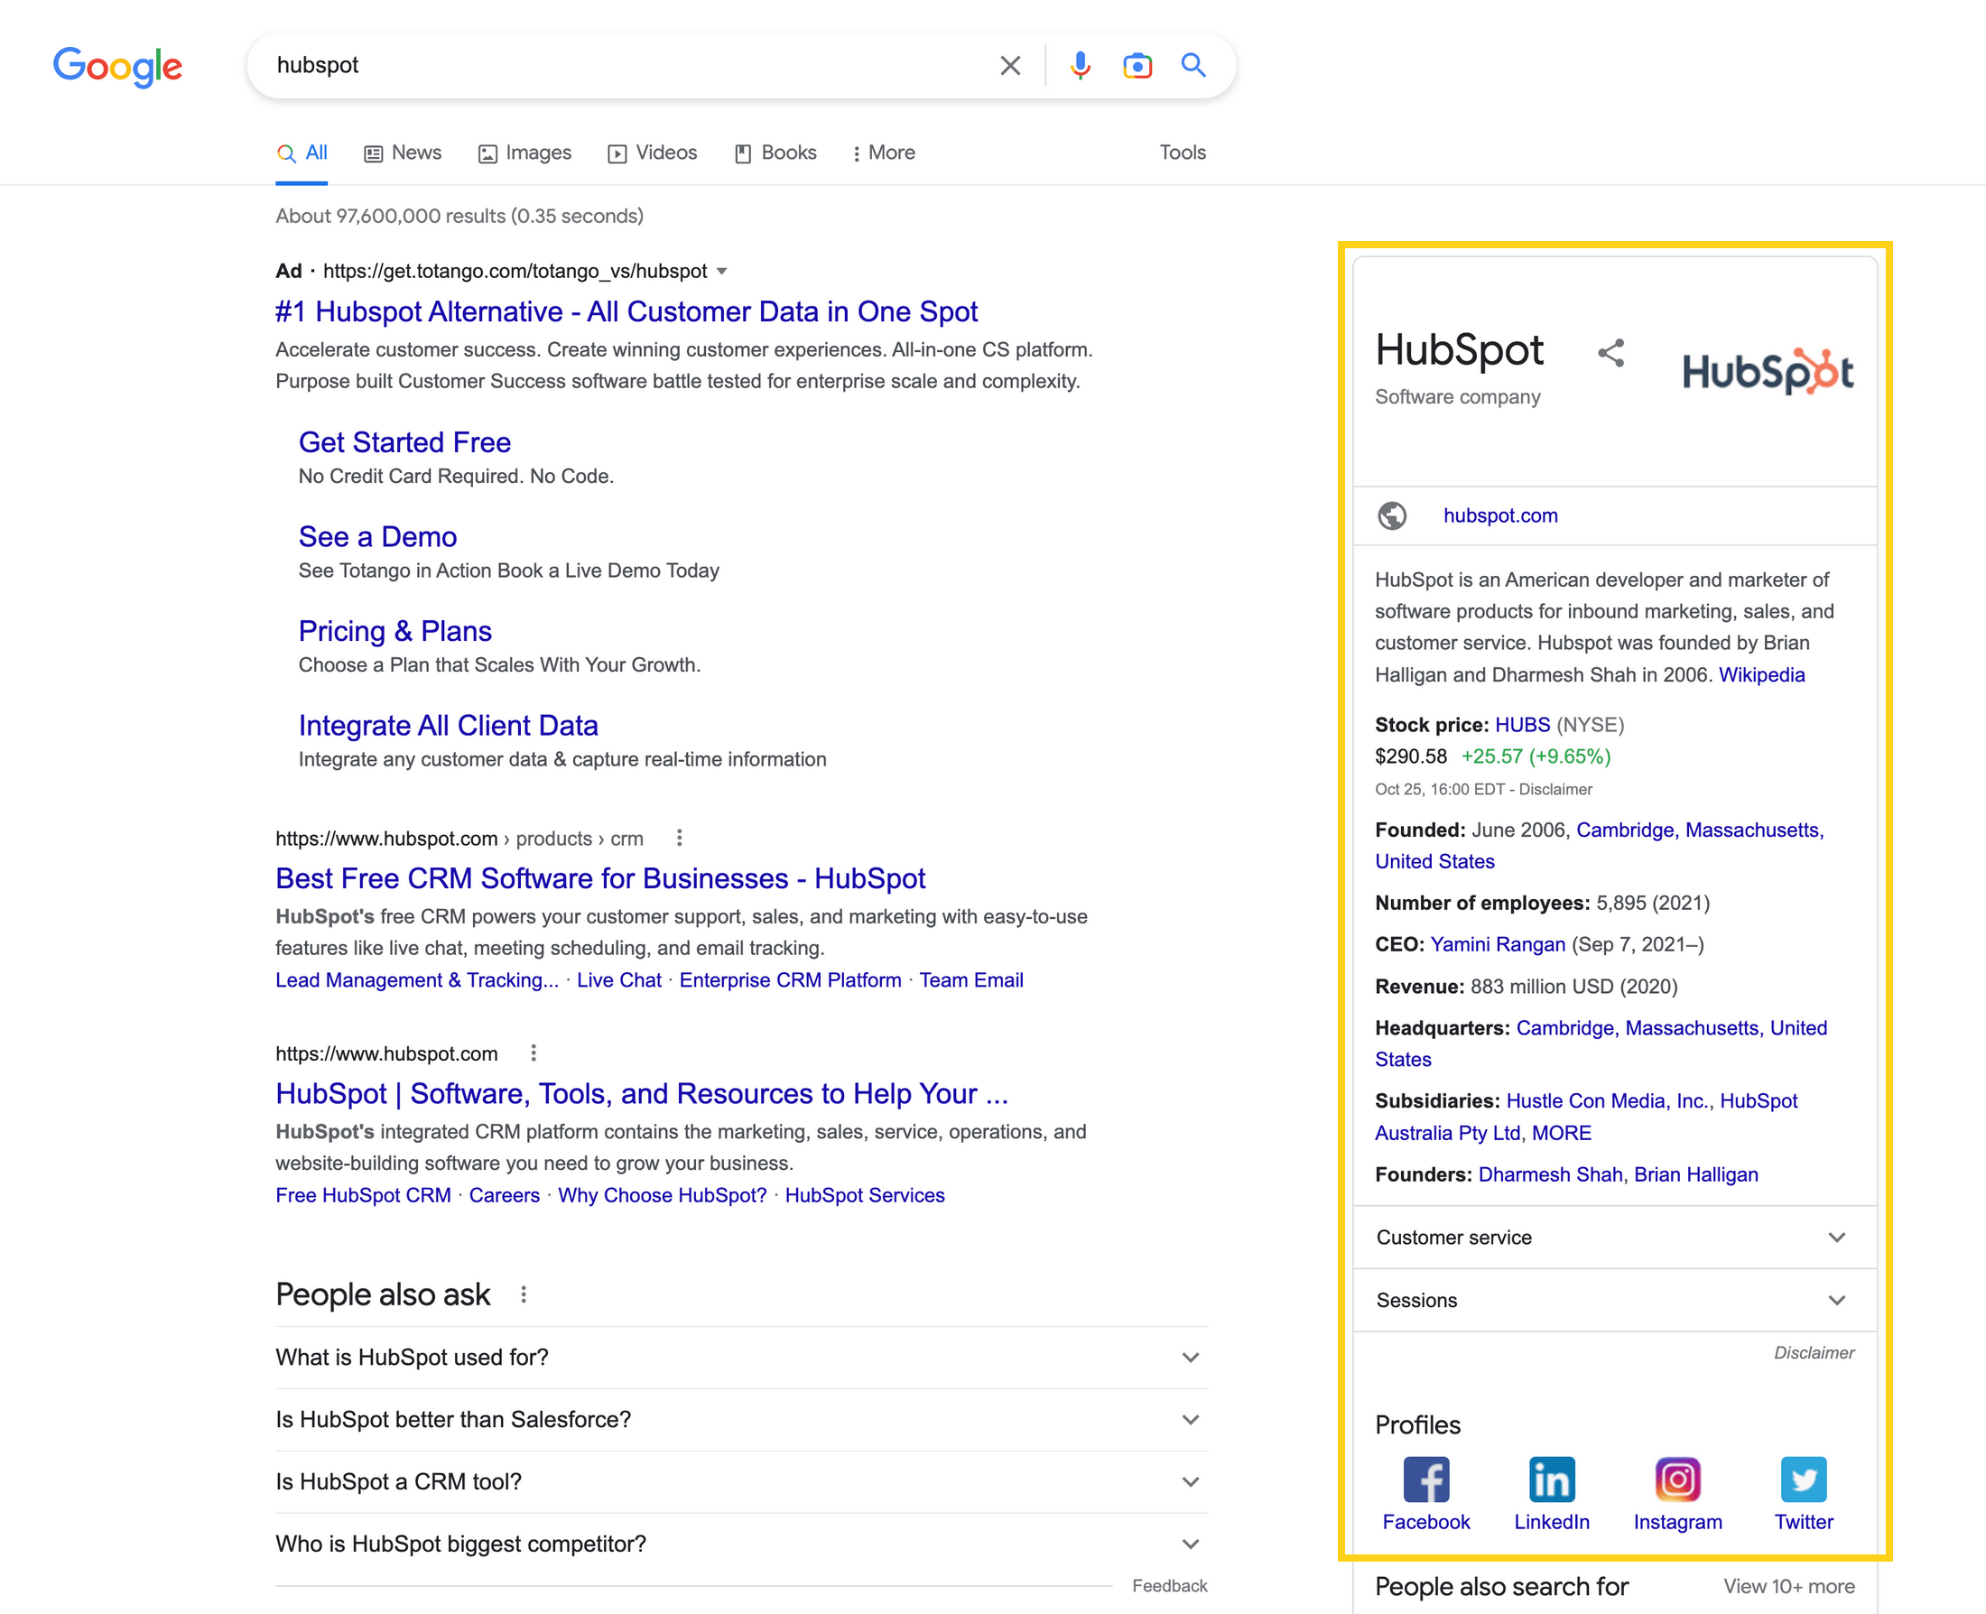Viewport: 1986px width, 1614px height.
Task: Expand 'What is HubSpot used for?'
Action: click(x=741, y=1358)
